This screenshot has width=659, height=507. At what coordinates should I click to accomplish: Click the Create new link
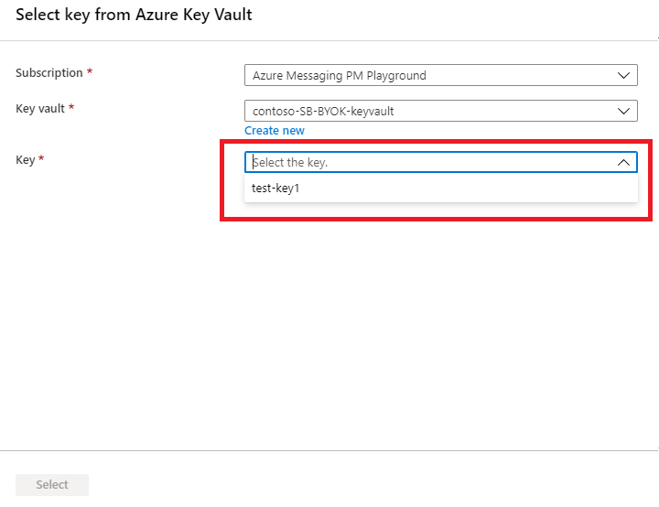coord(275,131)
